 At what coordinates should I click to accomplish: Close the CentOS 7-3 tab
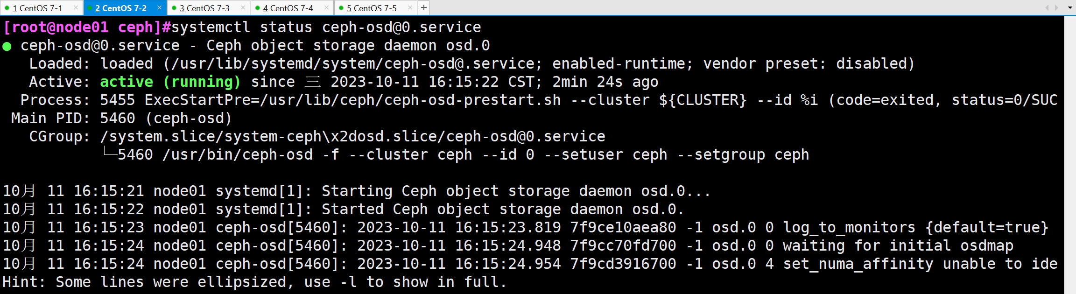pyautogui.click(x=243, y=7)
